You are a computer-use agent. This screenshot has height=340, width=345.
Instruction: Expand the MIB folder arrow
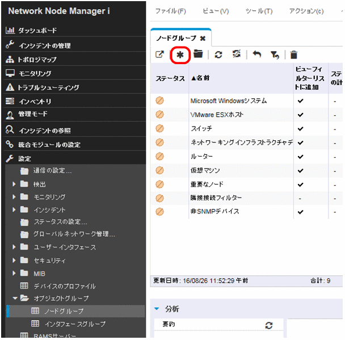coord(14,274)
